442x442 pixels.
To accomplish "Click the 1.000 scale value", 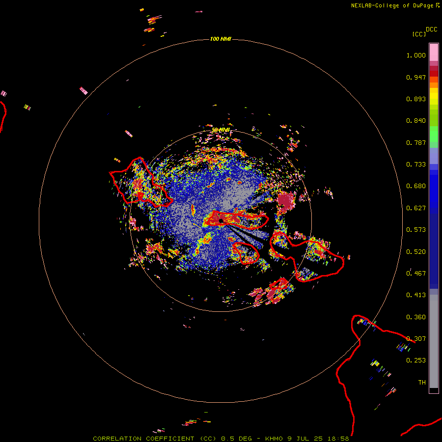I will point(416,55).
